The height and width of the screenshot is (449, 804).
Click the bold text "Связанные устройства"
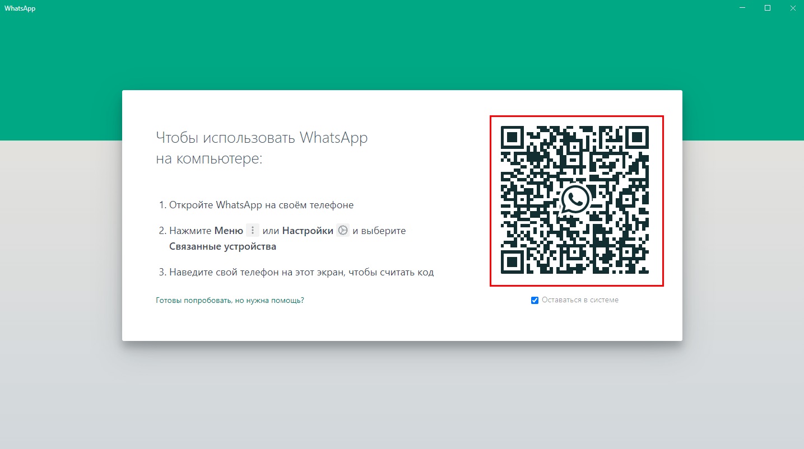pos(222,247)
